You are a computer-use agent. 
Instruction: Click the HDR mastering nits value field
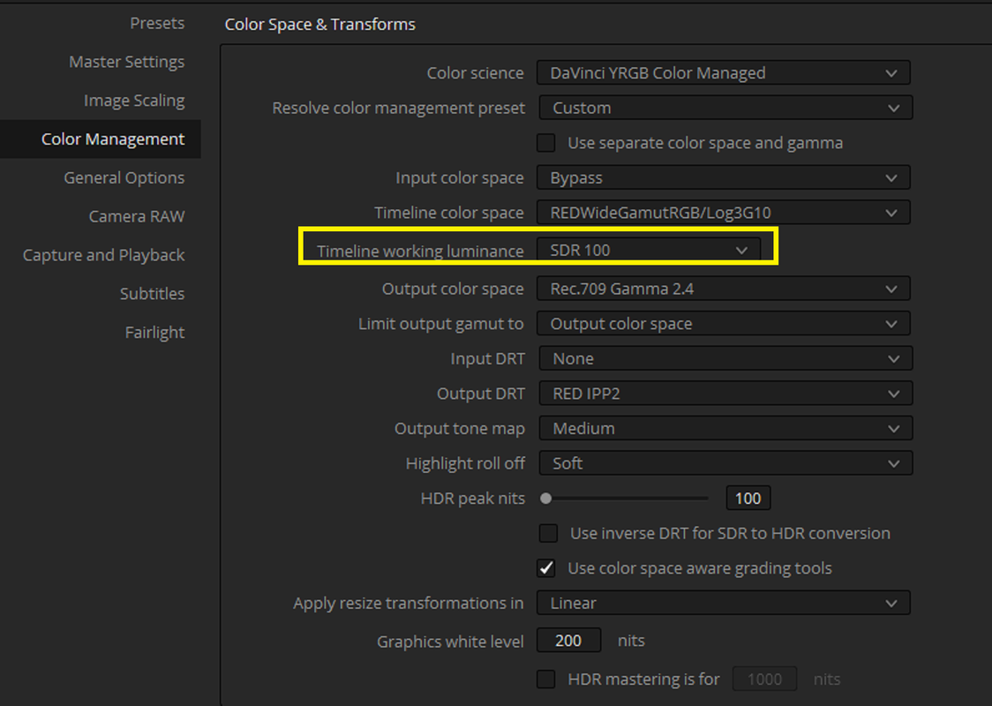[764, 679]
